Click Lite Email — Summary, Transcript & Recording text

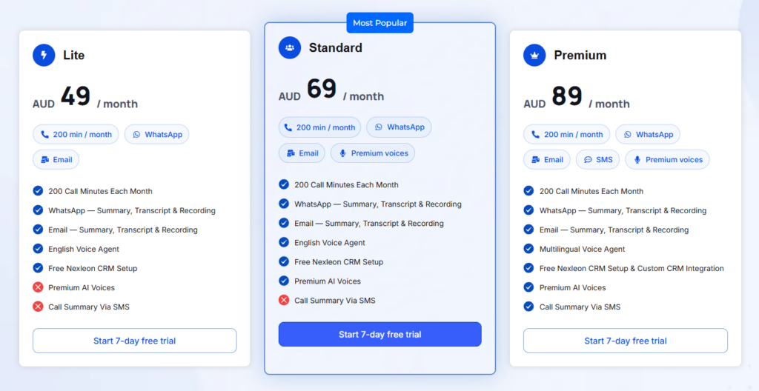[123, 230]
